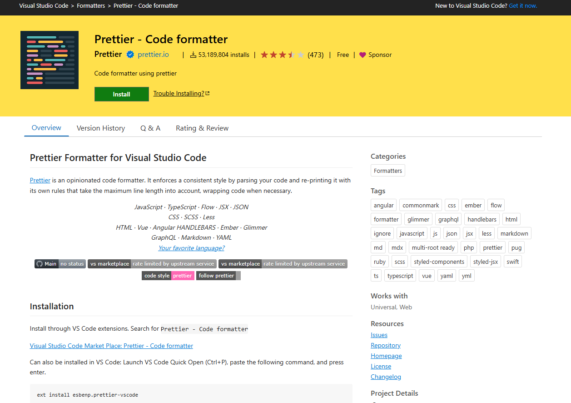The width and height of the screenshot is (571, 403).
Task: Click the (473) ratings count
Action: 316,55
